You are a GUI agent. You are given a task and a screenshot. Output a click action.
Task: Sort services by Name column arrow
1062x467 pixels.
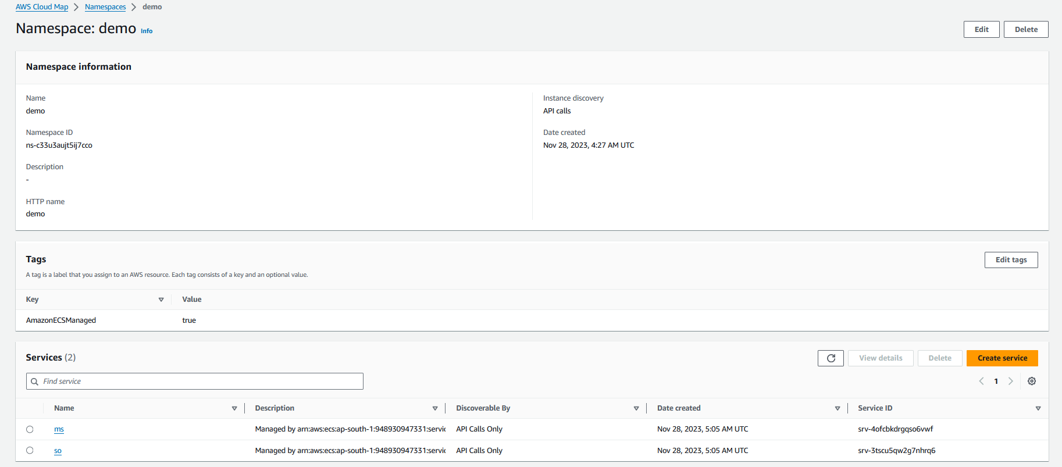(234, 408)
